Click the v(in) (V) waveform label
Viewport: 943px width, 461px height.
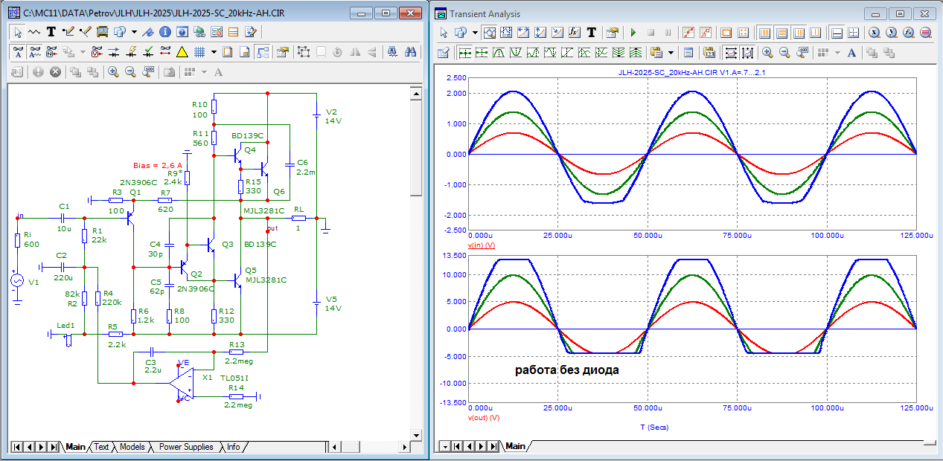point(482,245)
